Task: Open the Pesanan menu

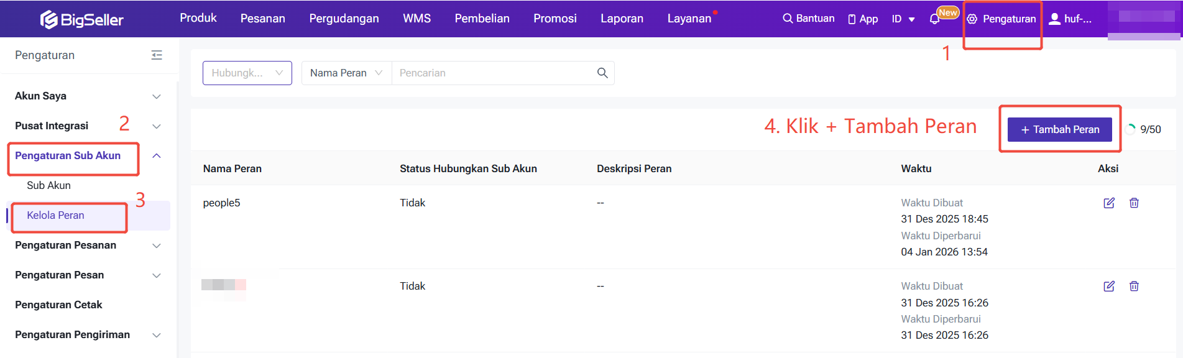Action: (x=262, y=19)
